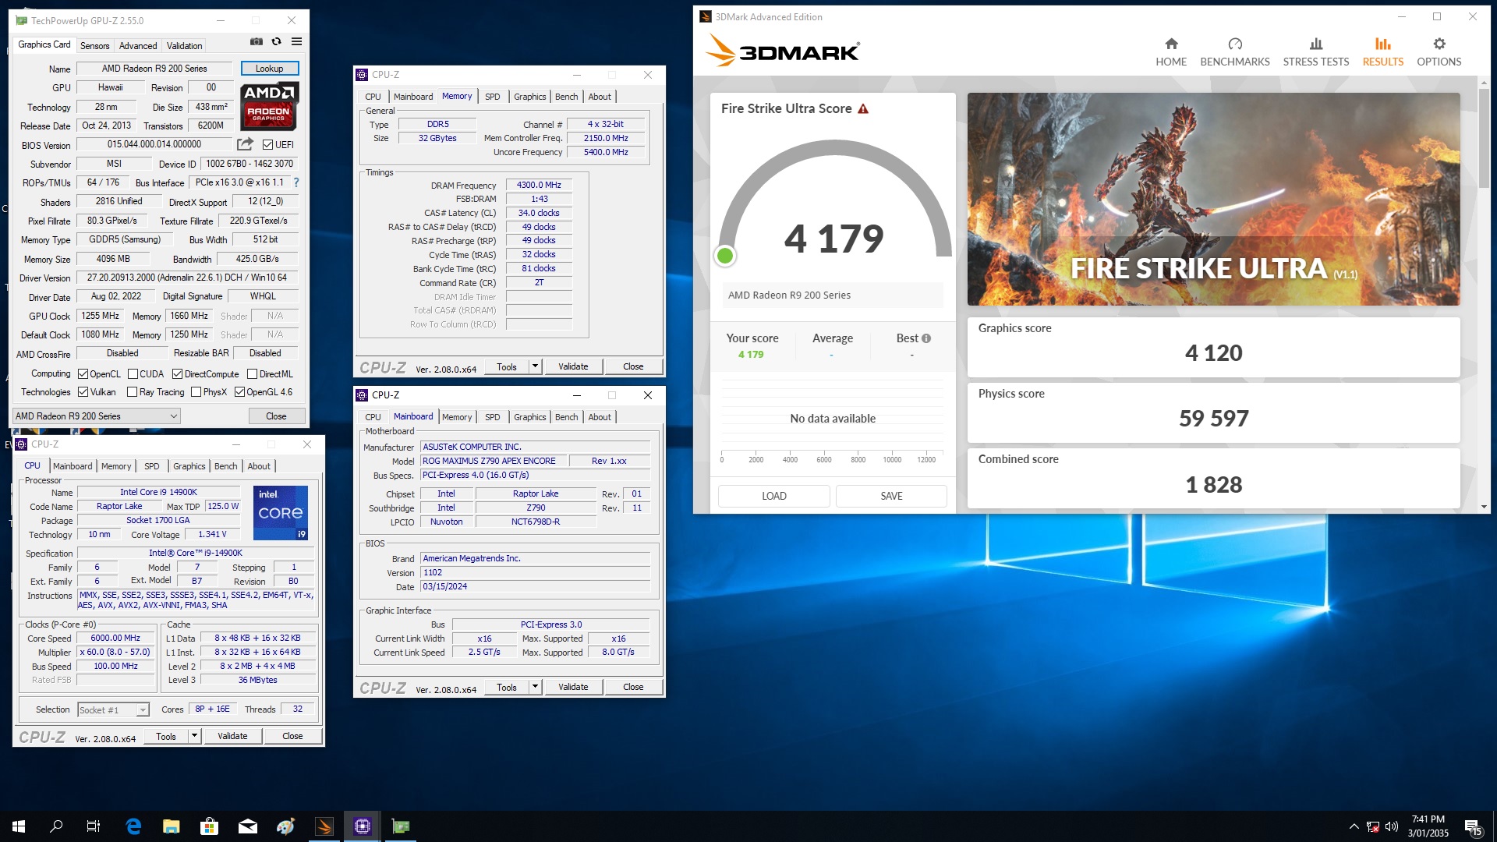Open 3DMark HOME icon
This screenshot has height=842, width=1497.
[x=1171, y=44]
